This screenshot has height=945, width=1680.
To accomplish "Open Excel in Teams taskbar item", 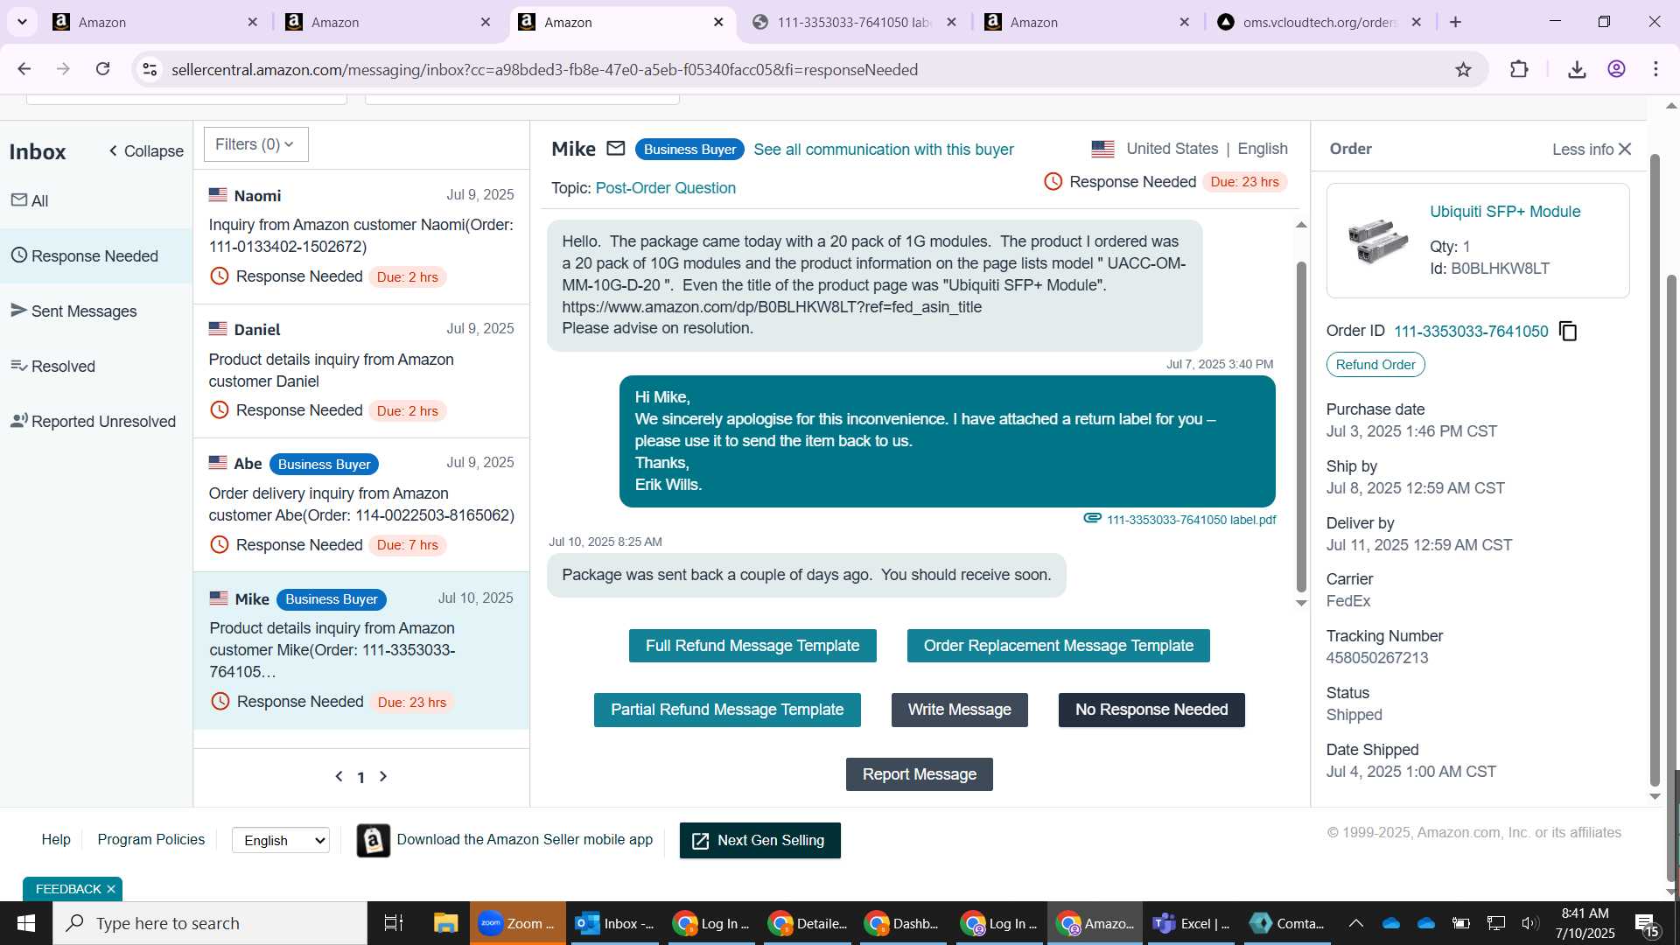I will [x=1191, y=923].
